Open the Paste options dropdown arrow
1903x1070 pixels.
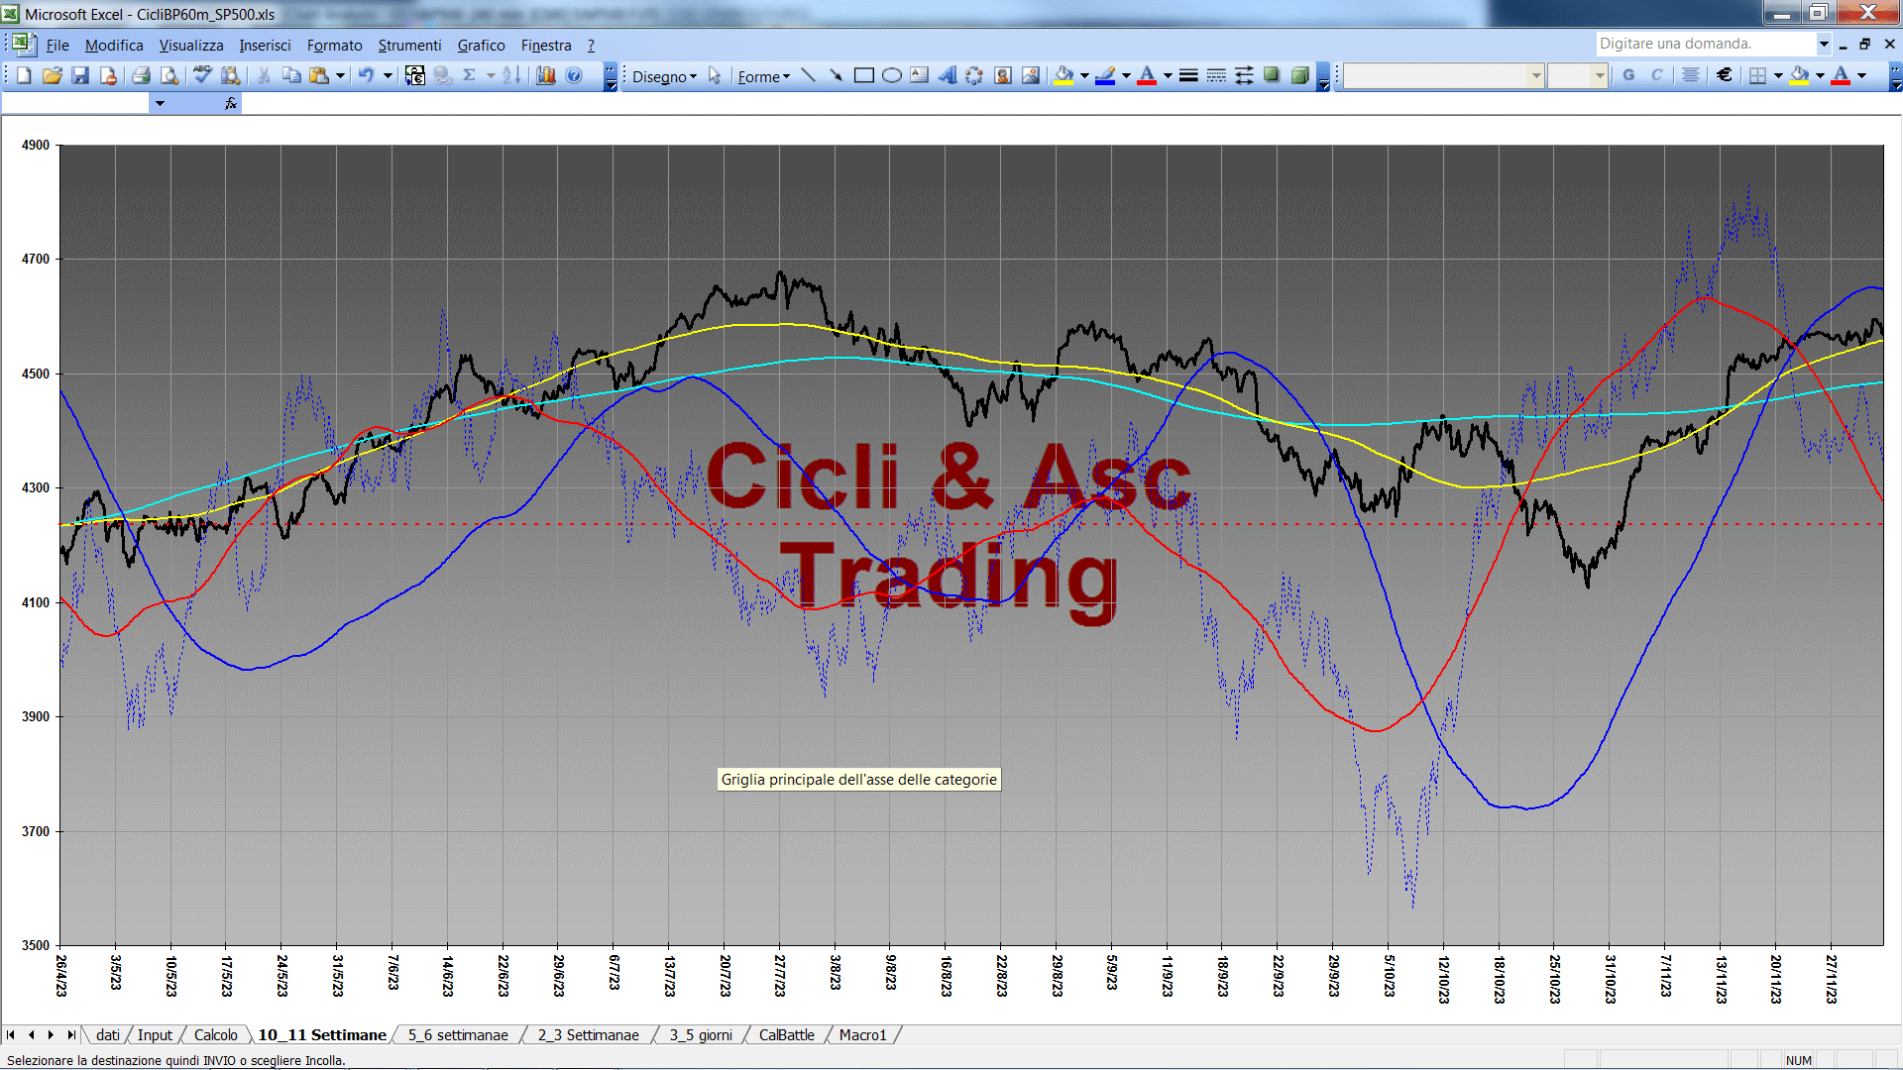click(x=340, y=75)
